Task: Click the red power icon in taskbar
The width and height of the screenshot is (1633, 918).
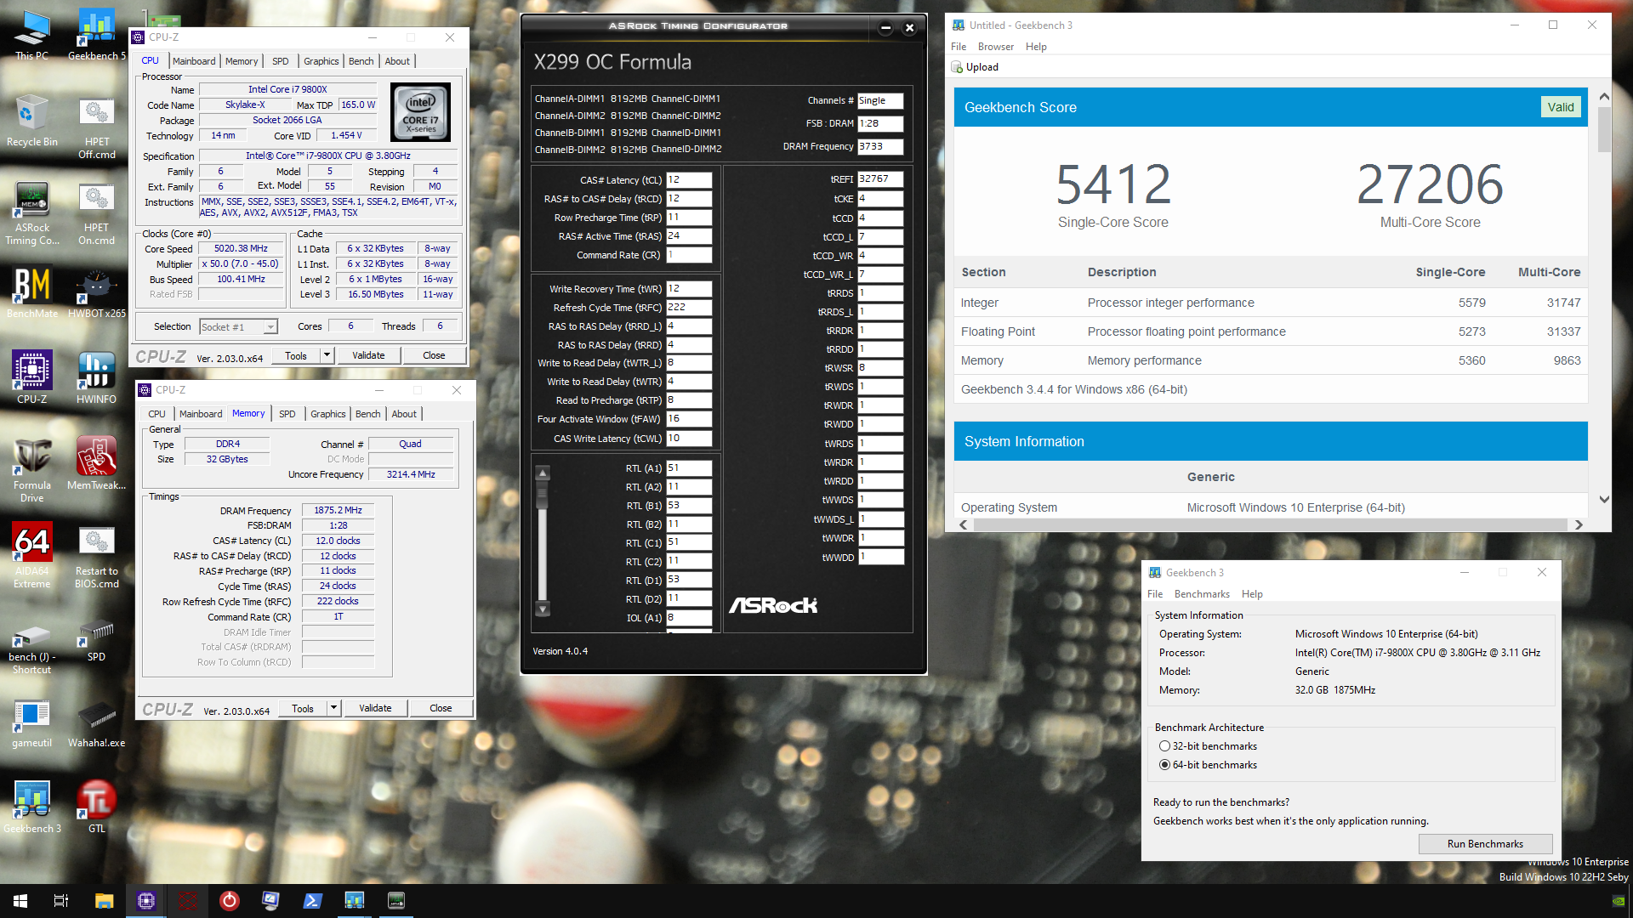Action: [230, 901]
